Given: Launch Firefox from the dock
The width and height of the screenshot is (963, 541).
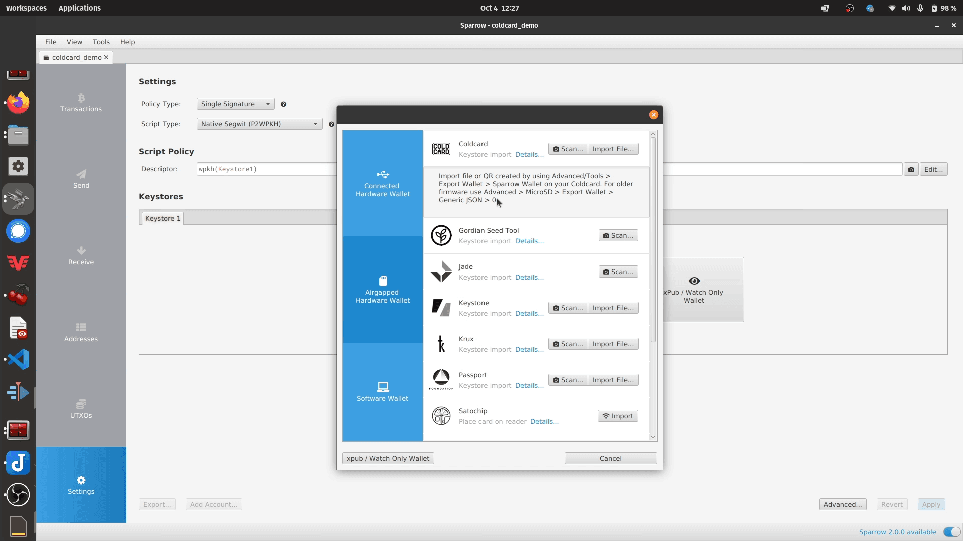Looking at the screenshot, I should point(18,102).
